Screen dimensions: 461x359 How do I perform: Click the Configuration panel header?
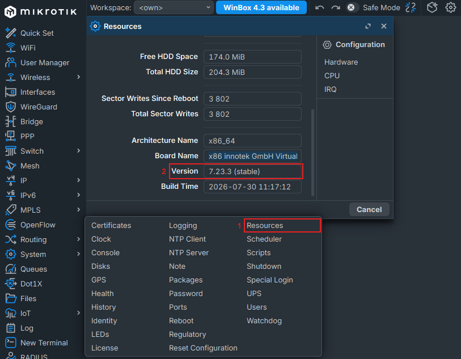coord(354,45)
